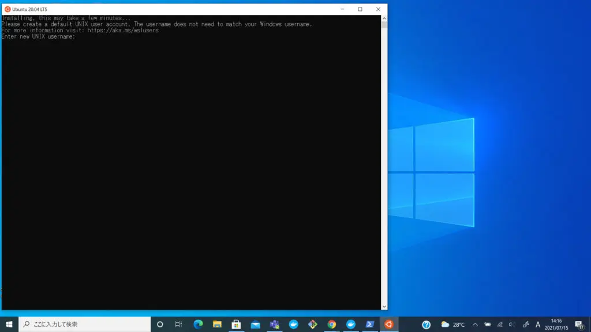Open the blue help question mark icon
The image size is (591, 332).
tap(427, 325)
